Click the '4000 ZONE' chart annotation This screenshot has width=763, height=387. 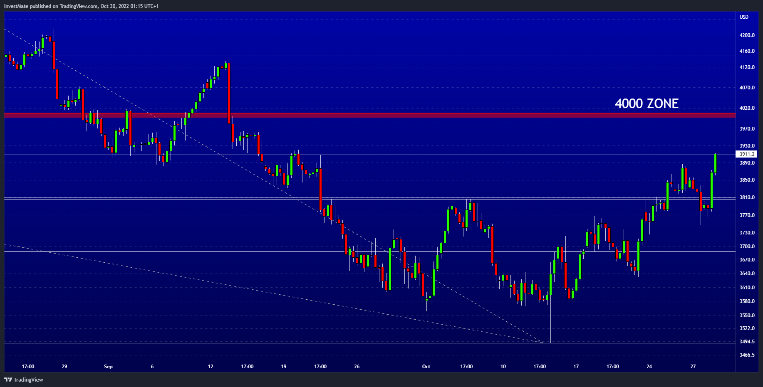pos(647,104)
